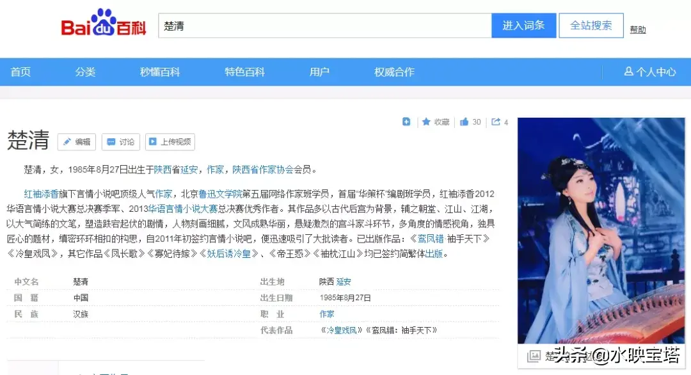
Task: Open the 特色百科 menu
Action: (x=244, y=72)
